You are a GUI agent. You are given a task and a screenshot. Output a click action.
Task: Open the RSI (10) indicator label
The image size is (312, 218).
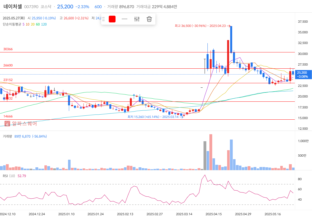coord(9,176)
